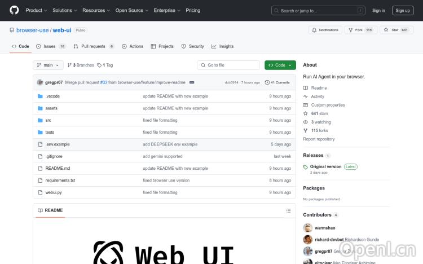Viewport: 423px width, 264px height.
Task: Expand the Solutions navigation menu
Action: pyautogui.click(x=64, y=10)
